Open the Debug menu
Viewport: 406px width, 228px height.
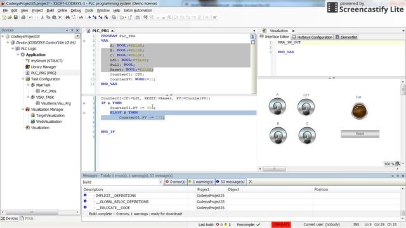tap(76, 10)
